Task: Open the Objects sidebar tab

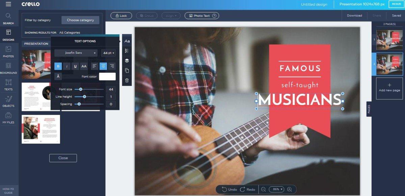Action: pyautogui.click(x=8, y=101)
